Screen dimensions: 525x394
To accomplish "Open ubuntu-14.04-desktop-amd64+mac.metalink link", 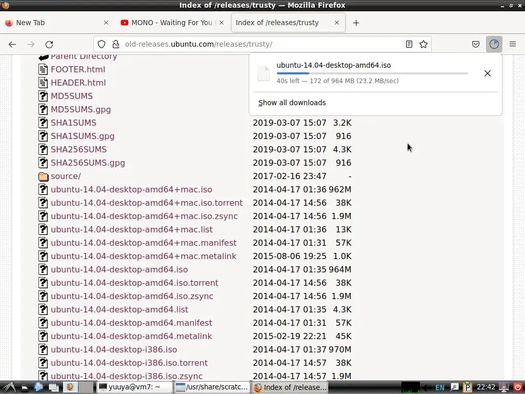I will (x=144, y=257).
